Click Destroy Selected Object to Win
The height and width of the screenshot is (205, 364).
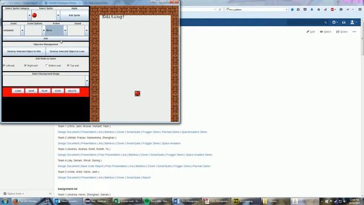point(24,51)
